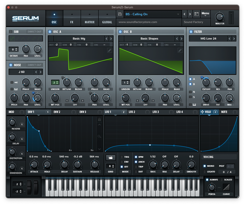Click the envelope zoom magnifier icon

click(x=99, y=136)
